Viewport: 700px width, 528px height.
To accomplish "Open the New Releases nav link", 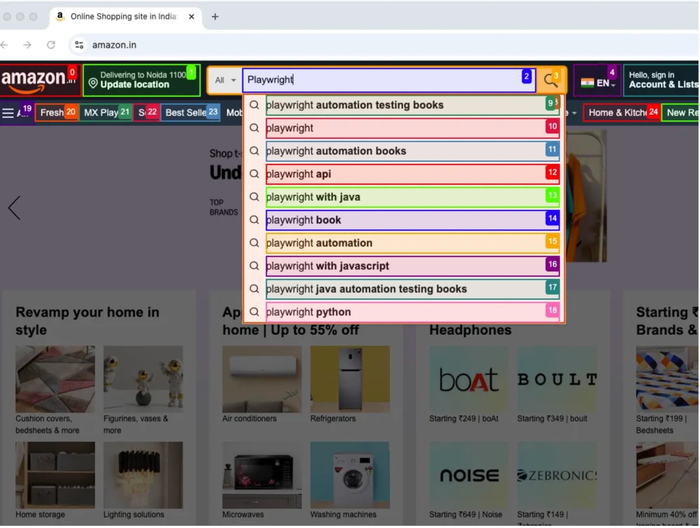I will click(x=681, y=113).
